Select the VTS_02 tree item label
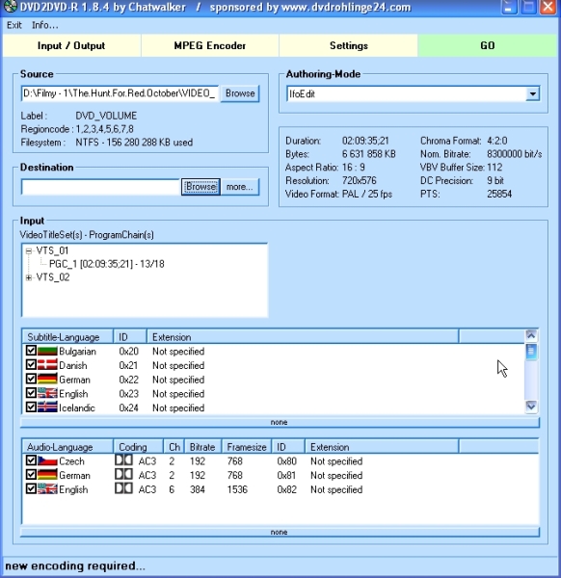561x578 pixels. pyautogui.click(x=53, y=277)
